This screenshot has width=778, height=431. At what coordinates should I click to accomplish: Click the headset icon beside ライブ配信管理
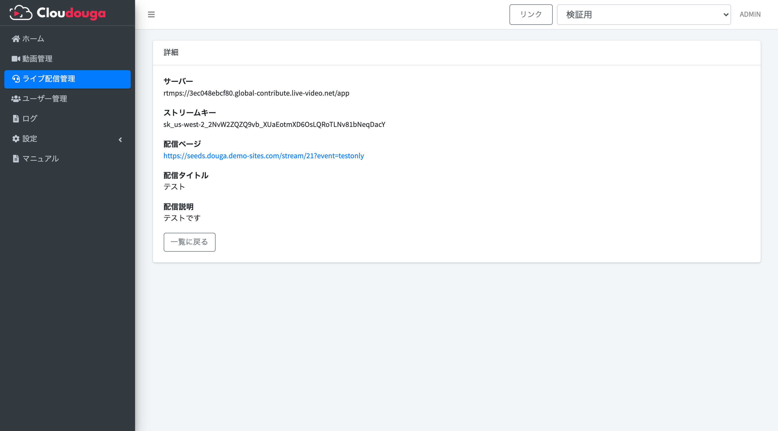[x=16, y=79]
